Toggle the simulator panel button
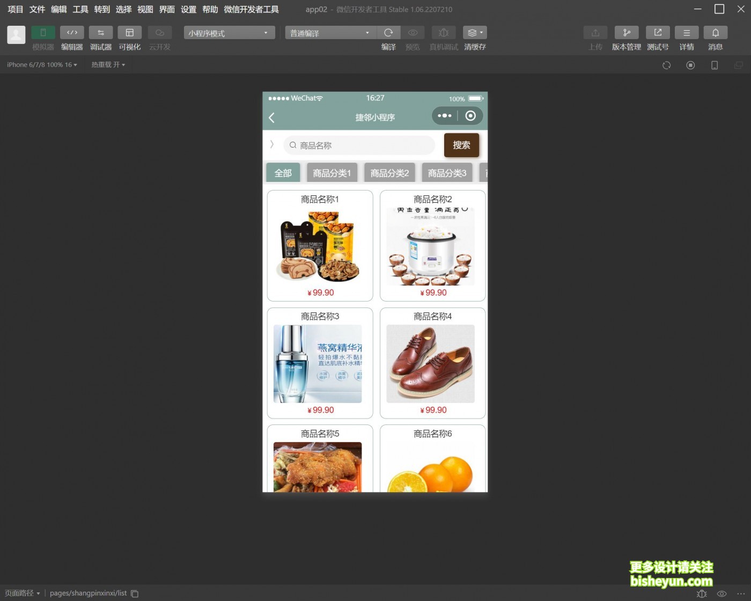This screenshot has width=751, height=601. [x=43, y=33]
